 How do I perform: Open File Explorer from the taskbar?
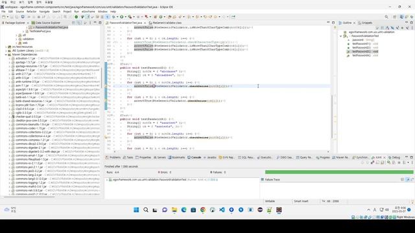pyautogui.click(x=174, y=210)
